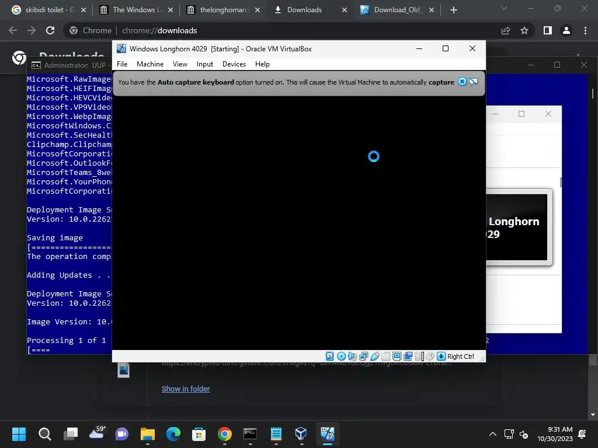Open the clock showing 9:31 AM
The width and height of the screenshot is (598, 448).
tap(555, 434)
